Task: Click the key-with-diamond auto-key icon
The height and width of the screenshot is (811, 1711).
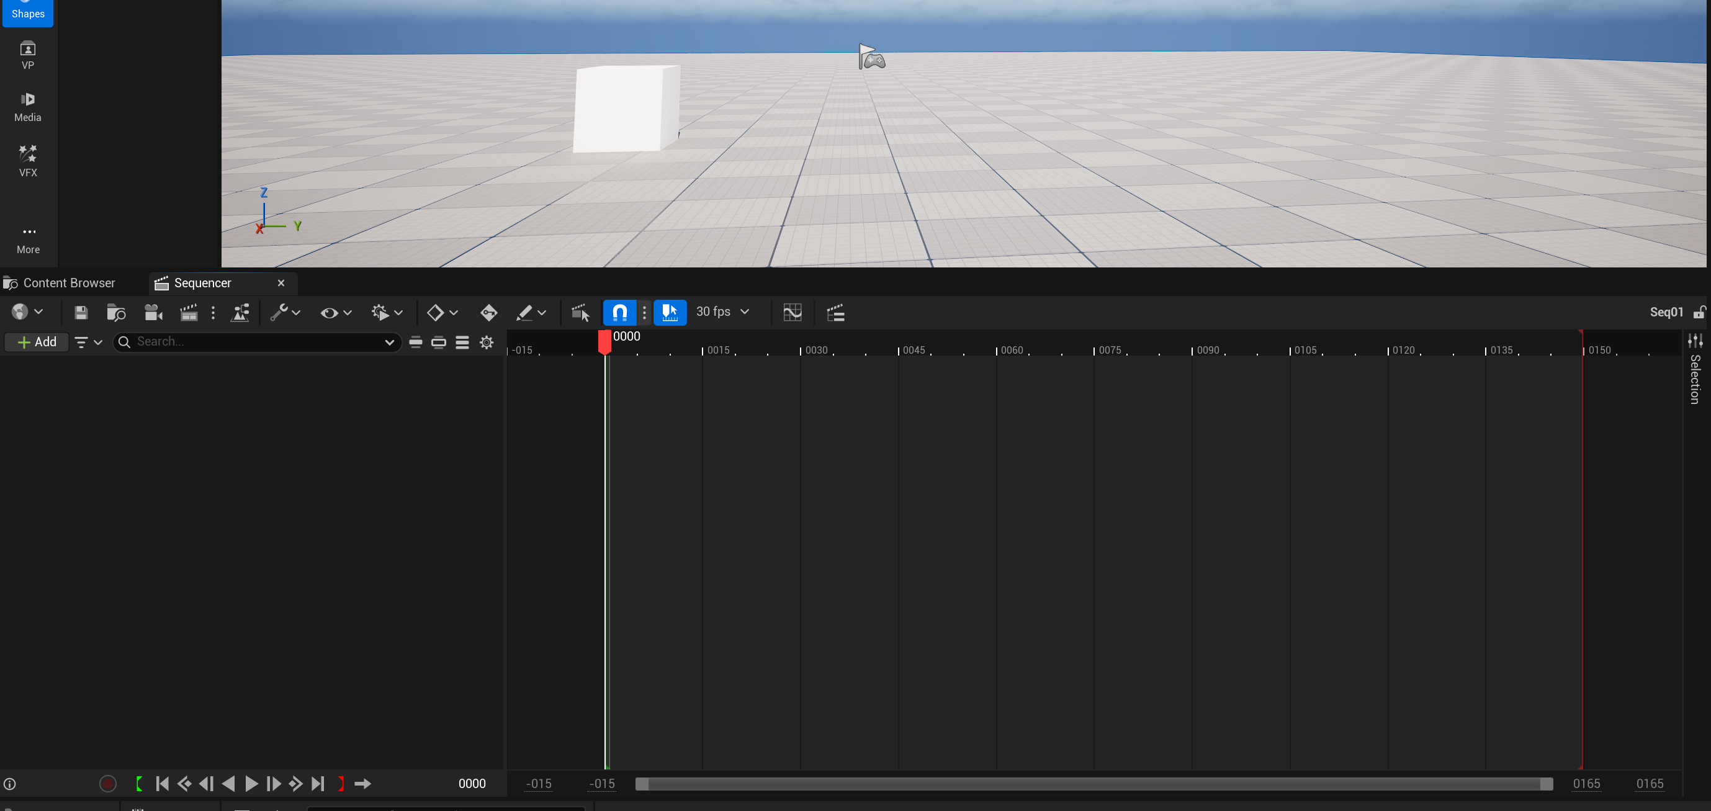Action: click(x=488, y=312)
